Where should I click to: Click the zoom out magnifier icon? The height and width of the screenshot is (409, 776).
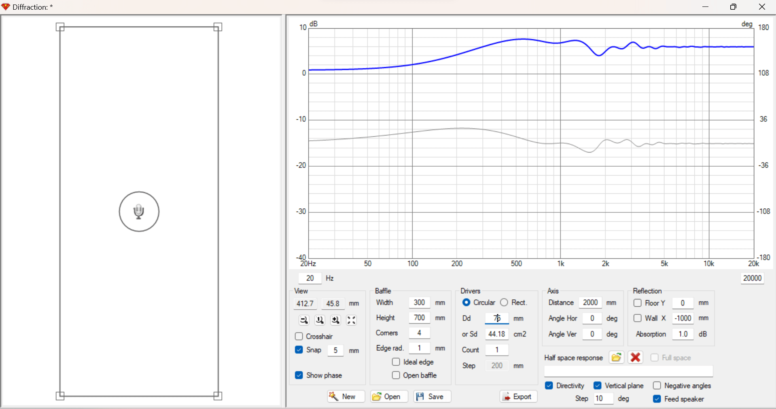click(x=304, y=320)
